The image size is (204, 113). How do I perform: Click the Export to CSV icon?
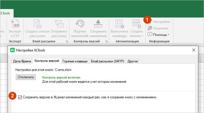15,24
